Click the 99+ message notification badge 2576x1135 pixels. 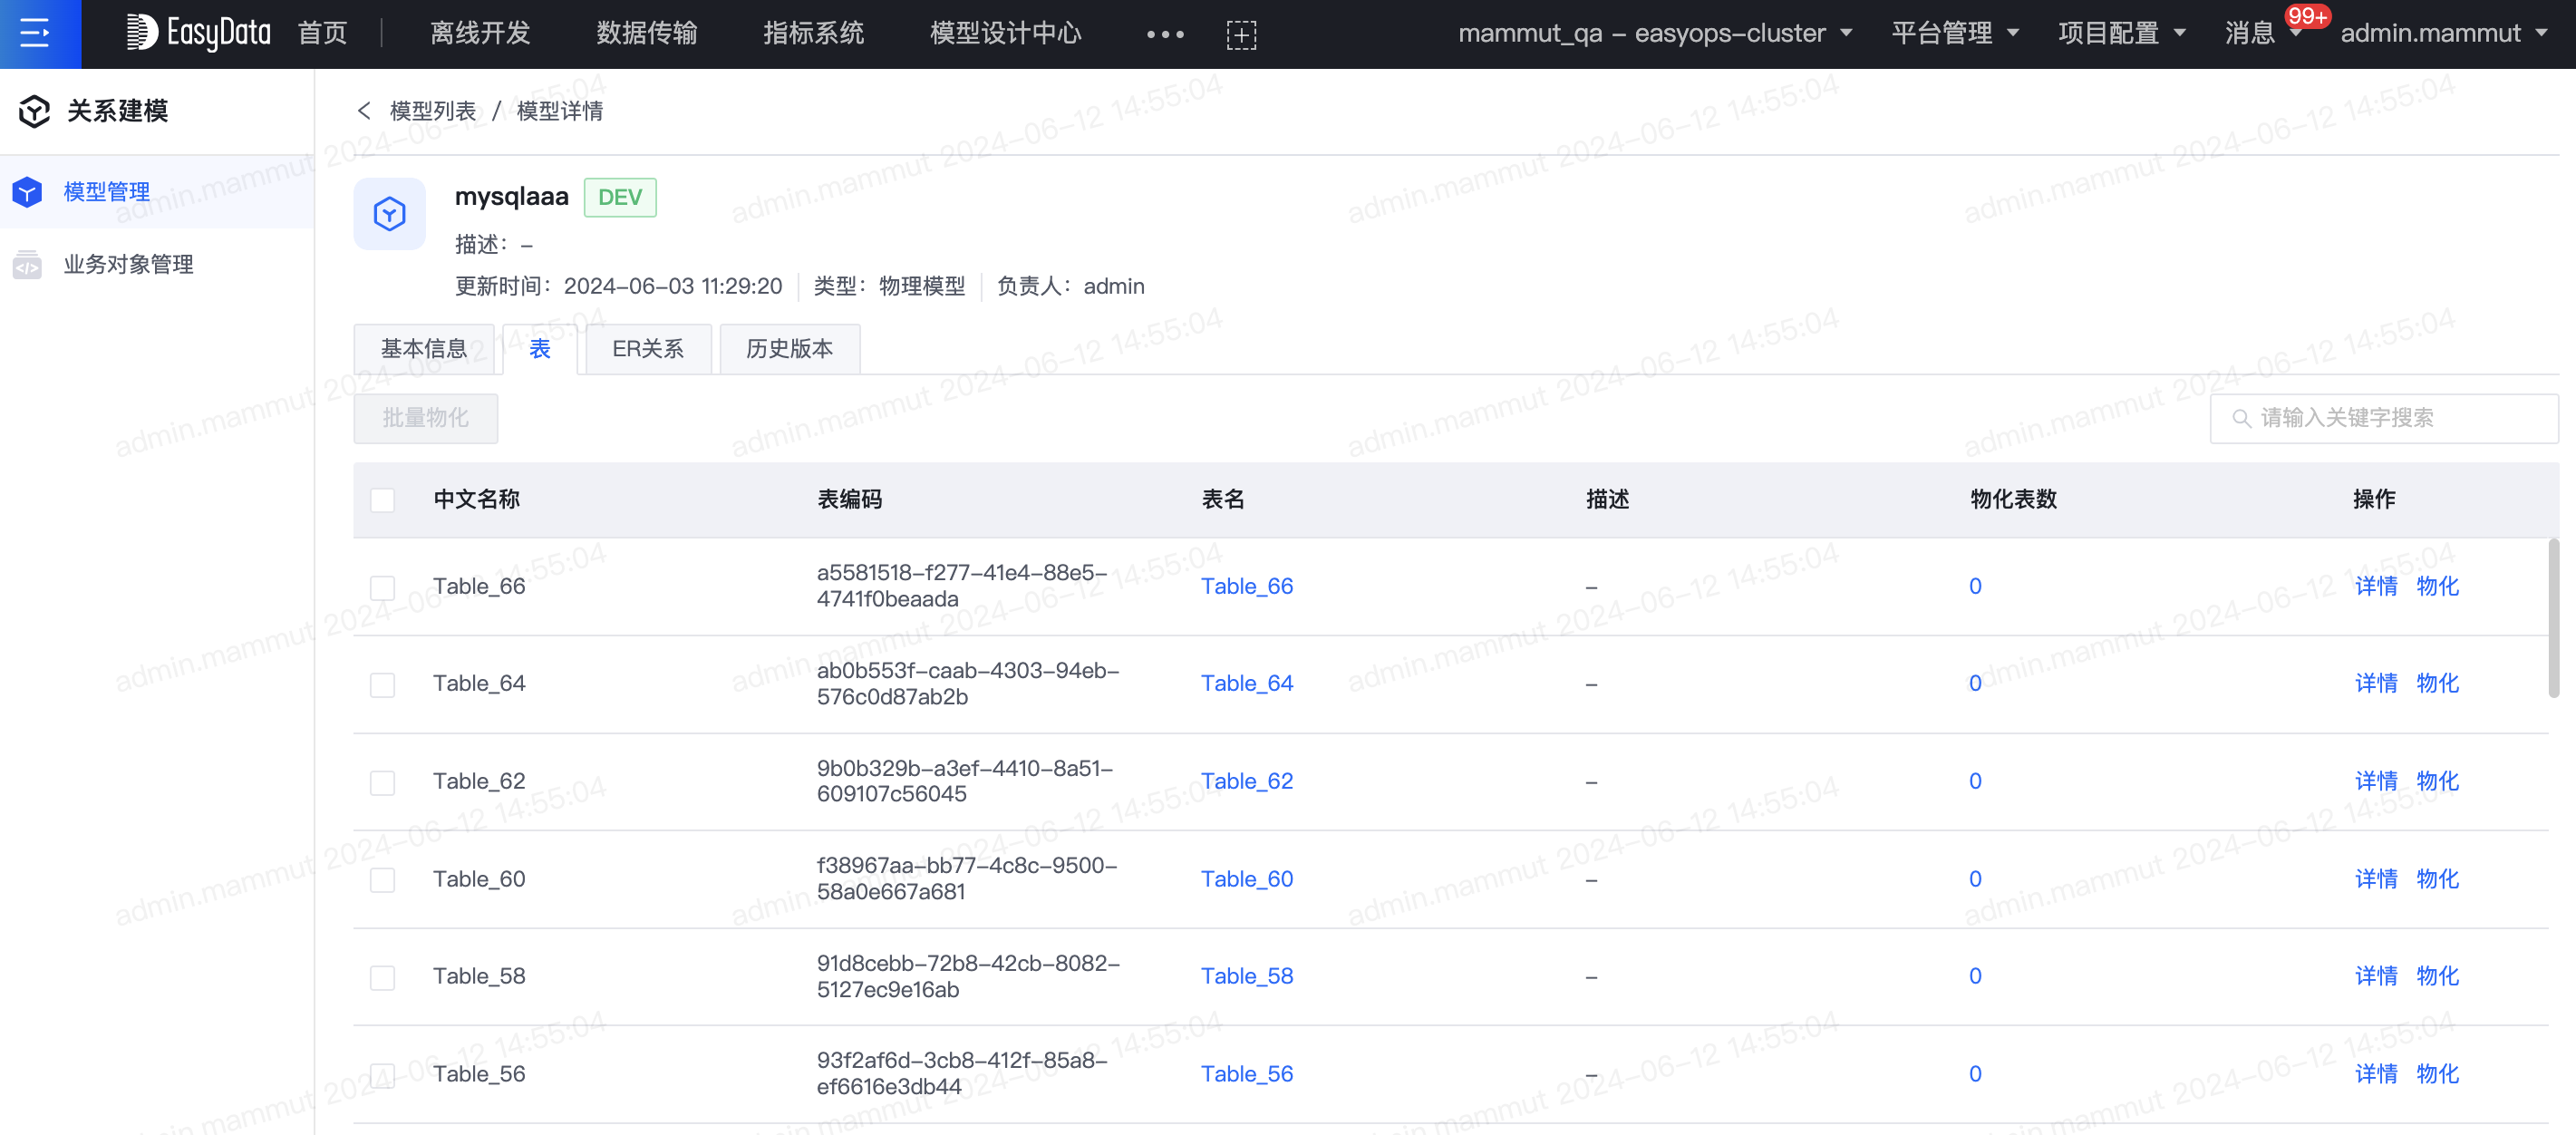(2307, 16)
